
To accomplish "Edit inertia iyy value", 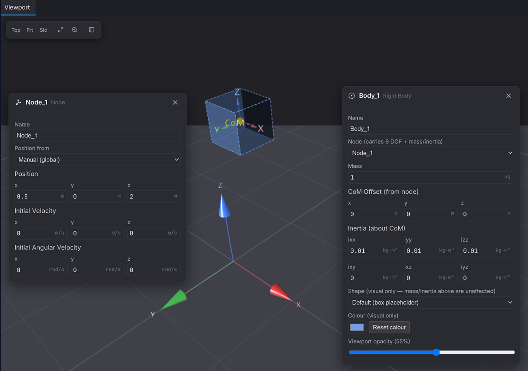I will [431, 251].
